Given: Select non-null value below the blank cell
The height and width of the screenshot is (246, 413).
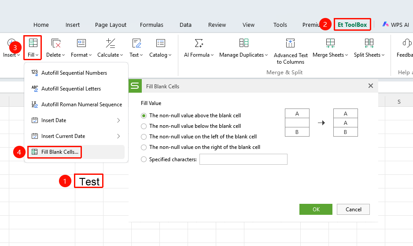Looking at the screenshot, I should 144,126.
